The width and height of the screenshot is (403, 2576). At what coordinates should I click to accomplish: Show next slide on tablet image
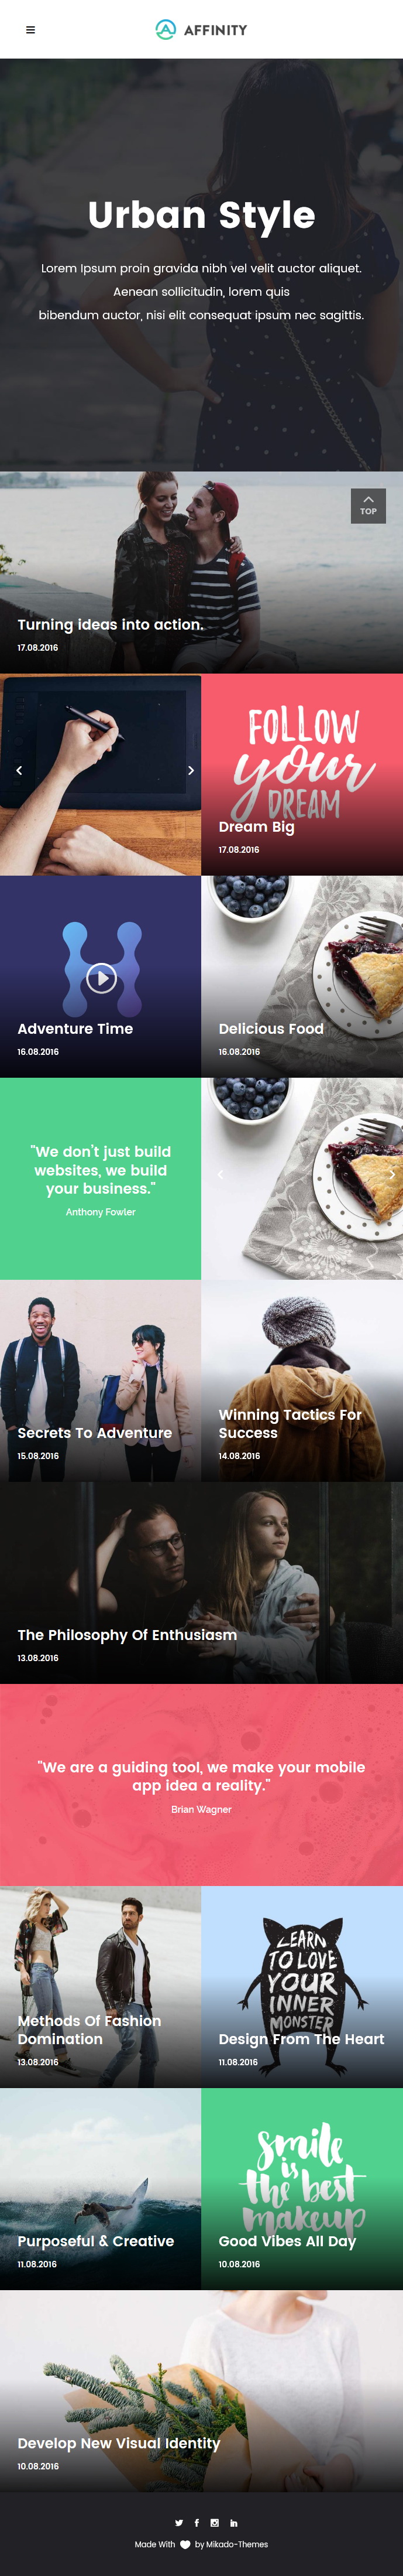[x=191, y=770]
